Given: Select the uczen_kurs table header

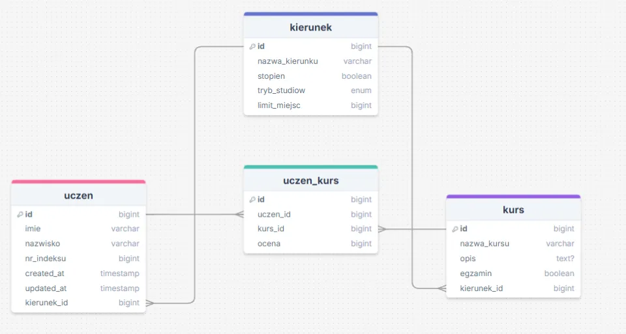Looking at the screenshot, I should [x=310, y=180].
